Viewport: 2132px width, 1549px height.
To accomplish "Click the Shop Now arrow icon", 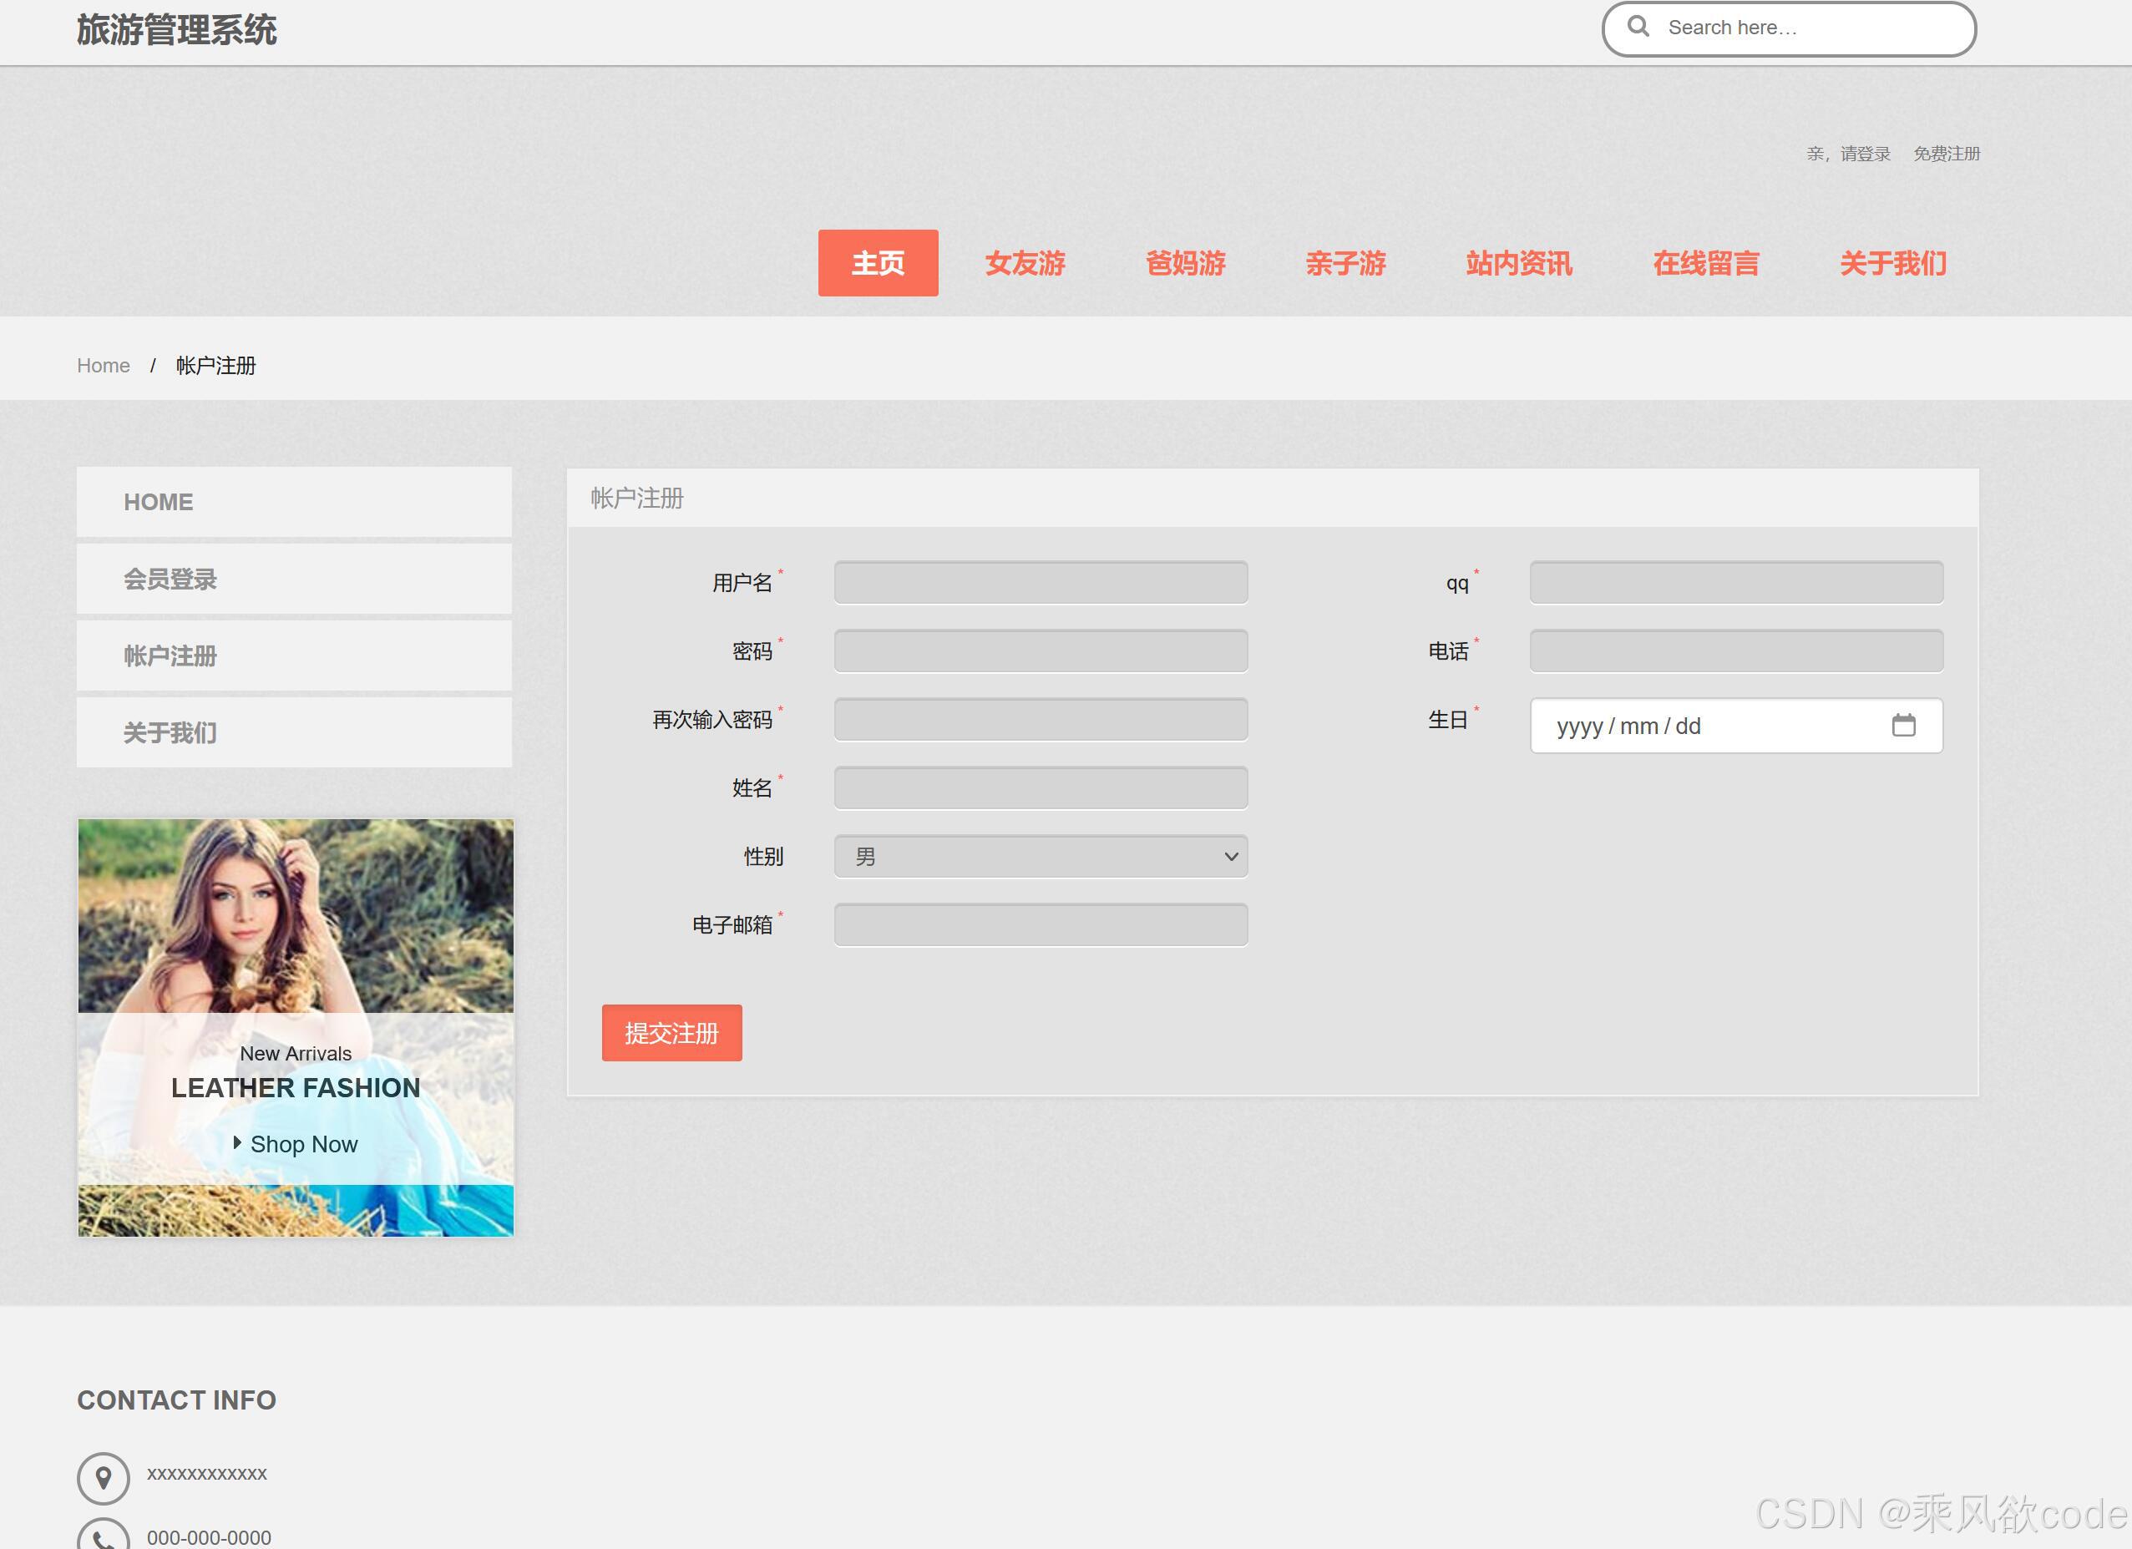I will click(x=237, y=1142).
